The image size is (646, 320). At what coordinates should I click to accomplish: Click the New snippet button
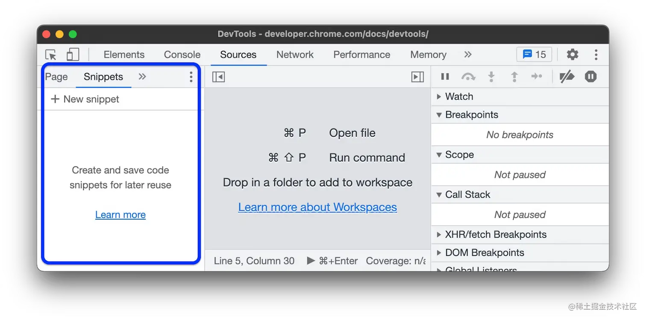[85, 99]
